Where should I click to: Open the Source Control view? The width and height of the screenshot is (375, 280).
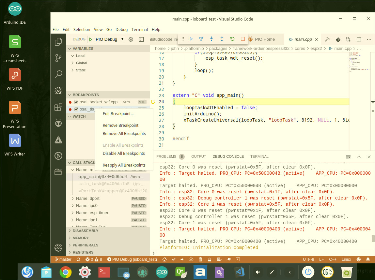(58, 58)
